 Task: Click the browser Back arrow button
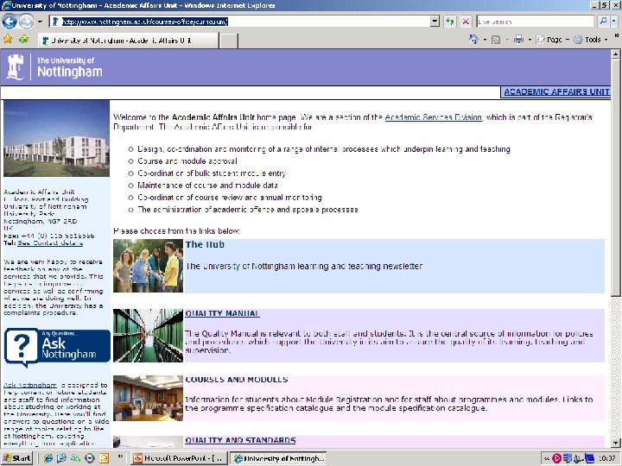click(x=10, y=22)
